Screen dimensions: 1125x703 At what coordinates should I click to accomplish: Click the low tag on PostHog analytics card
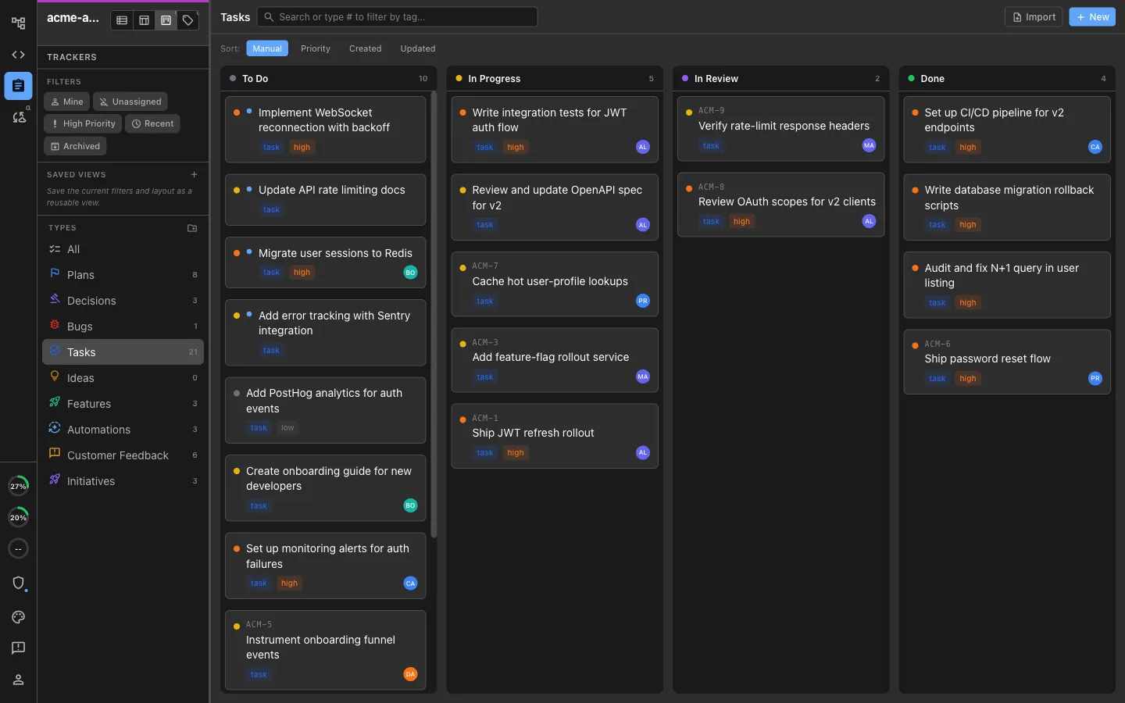coord(287,428)
